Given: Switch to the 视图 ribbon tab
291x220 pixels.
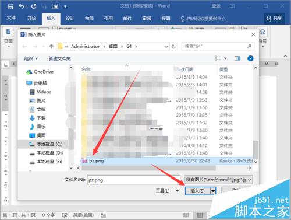Looking at the screenshot, I should [x=166, y=19].
